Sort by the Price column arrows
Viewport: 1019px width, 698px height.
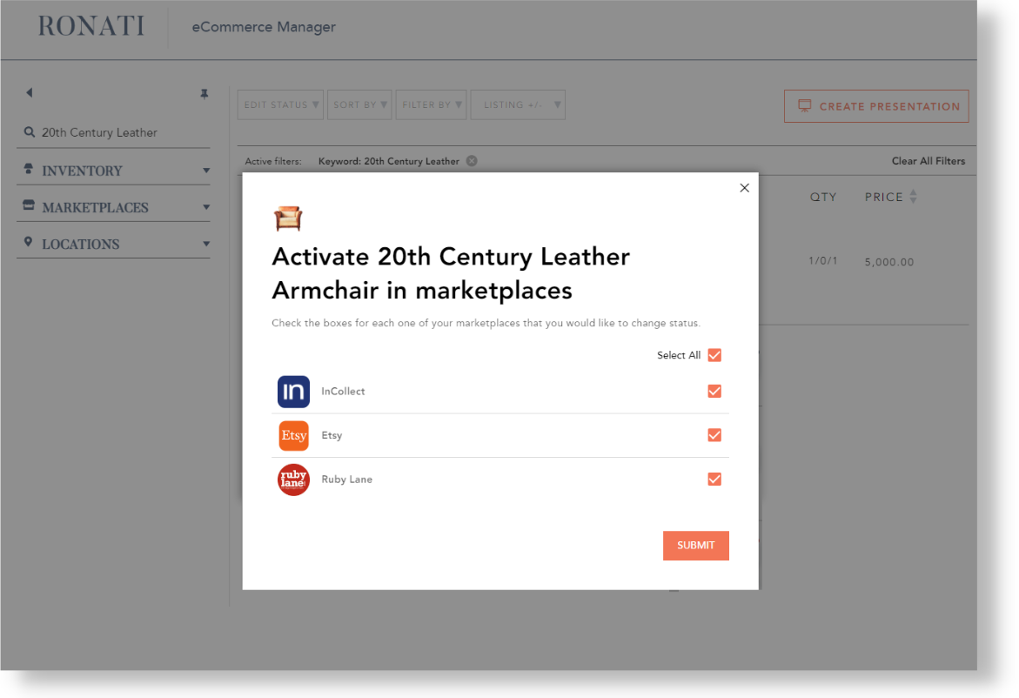click(x=913, y=197)
